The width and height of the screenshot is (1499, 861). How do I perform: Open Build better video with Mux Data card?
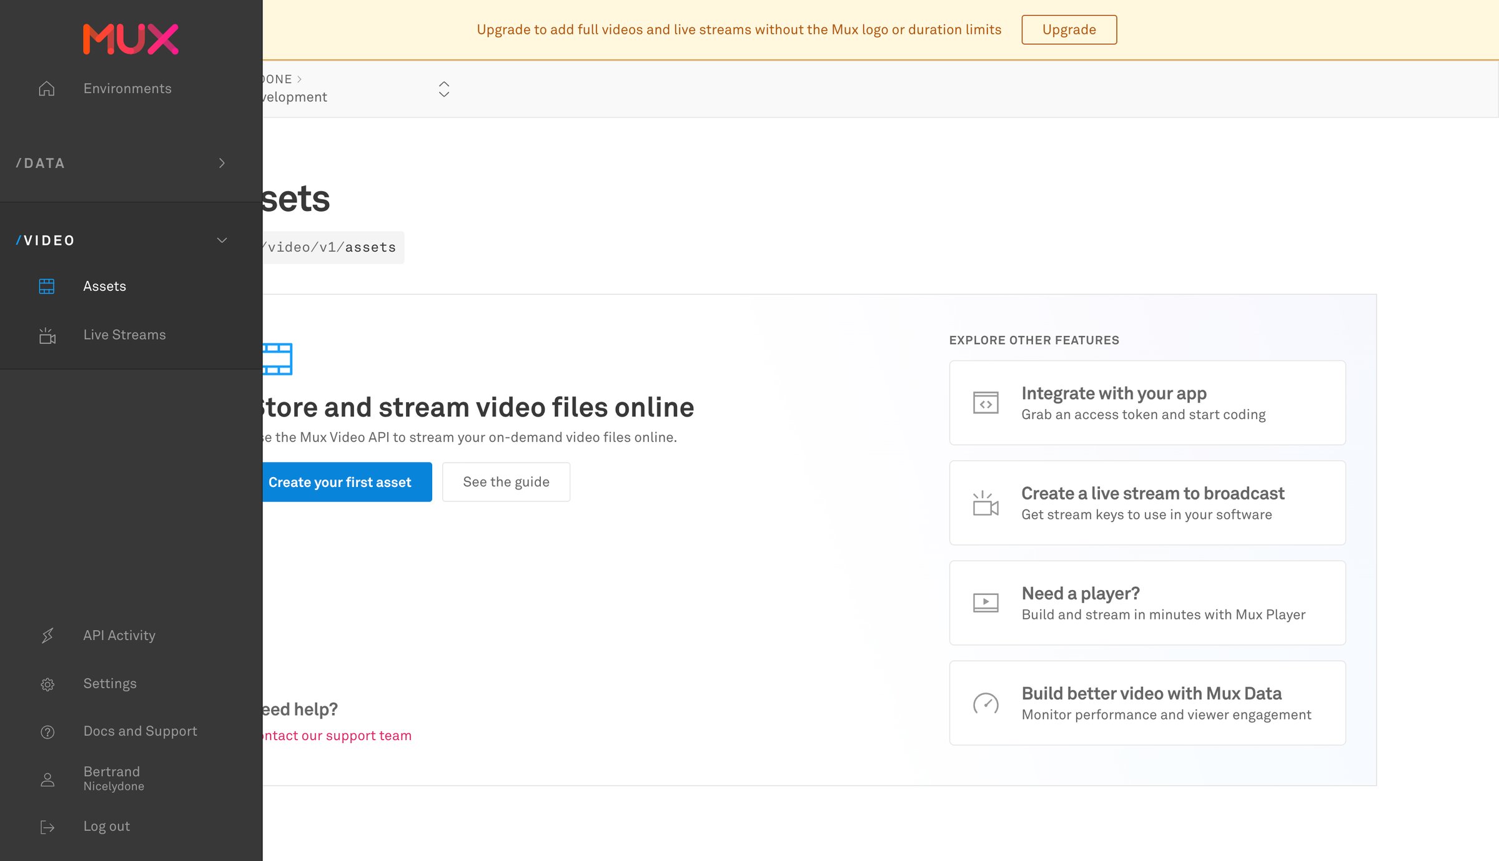click(1147, 702)
